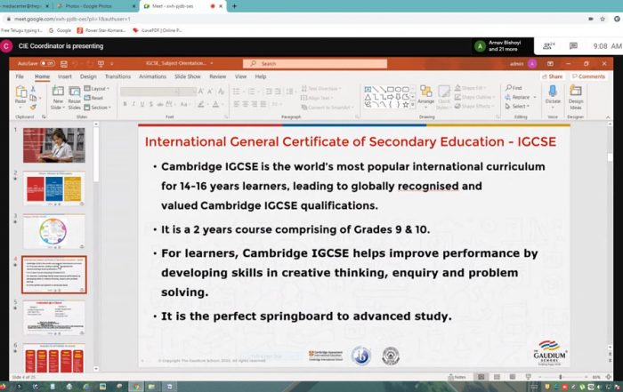Open the Shape Fill dropdown
This screenshot has height=392, width=623.
470,88
